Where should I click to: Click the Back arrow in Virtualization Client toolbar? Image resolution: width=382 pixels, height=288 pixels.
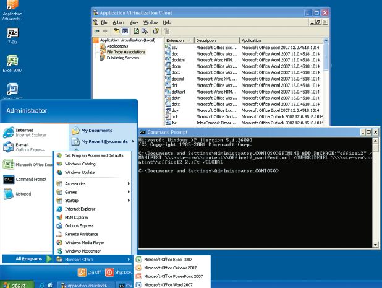tap(97, 30)
